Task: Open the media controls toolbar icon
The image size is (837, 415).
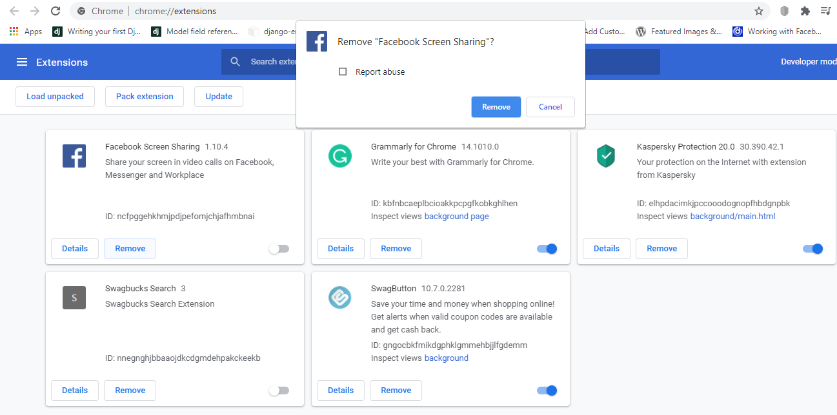Action: [825, 11]
